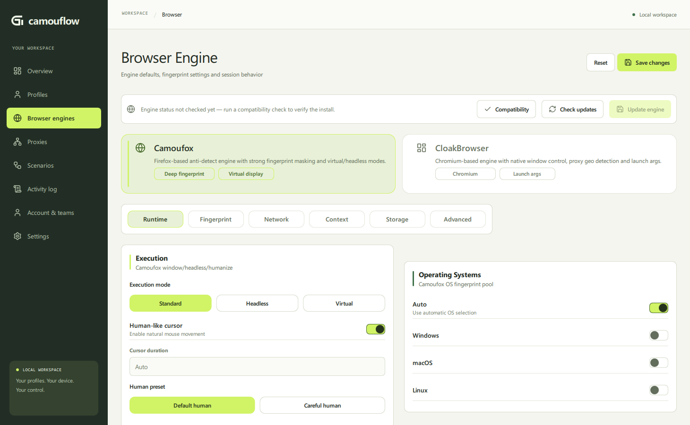Click Check updates button

pos(572,109)
